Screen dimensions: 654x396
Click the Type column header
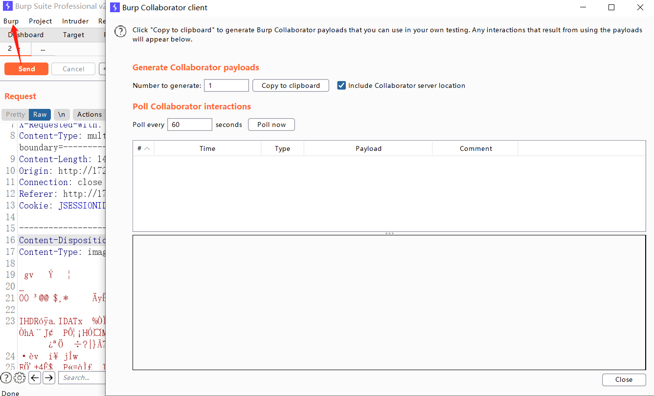(x=282, y=148)
